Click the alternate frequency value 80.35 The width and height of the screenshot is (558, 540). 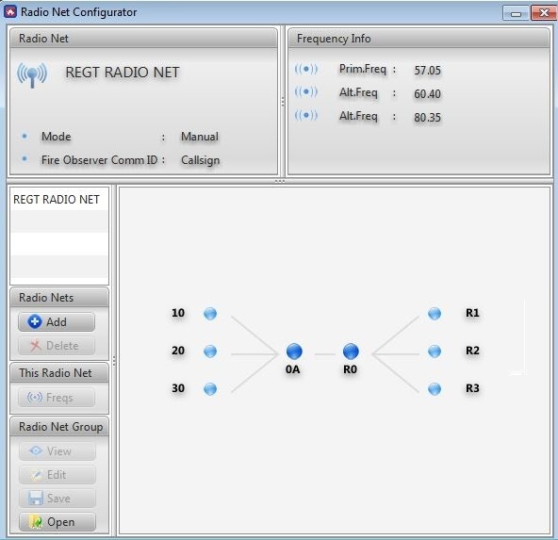(x=427, y=118)
